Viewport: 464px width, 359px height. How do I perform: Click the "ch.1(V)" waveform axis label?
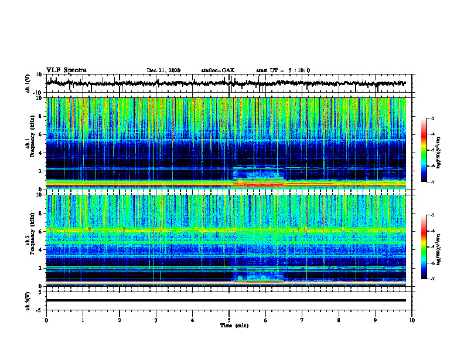click(x=29, y=83)
